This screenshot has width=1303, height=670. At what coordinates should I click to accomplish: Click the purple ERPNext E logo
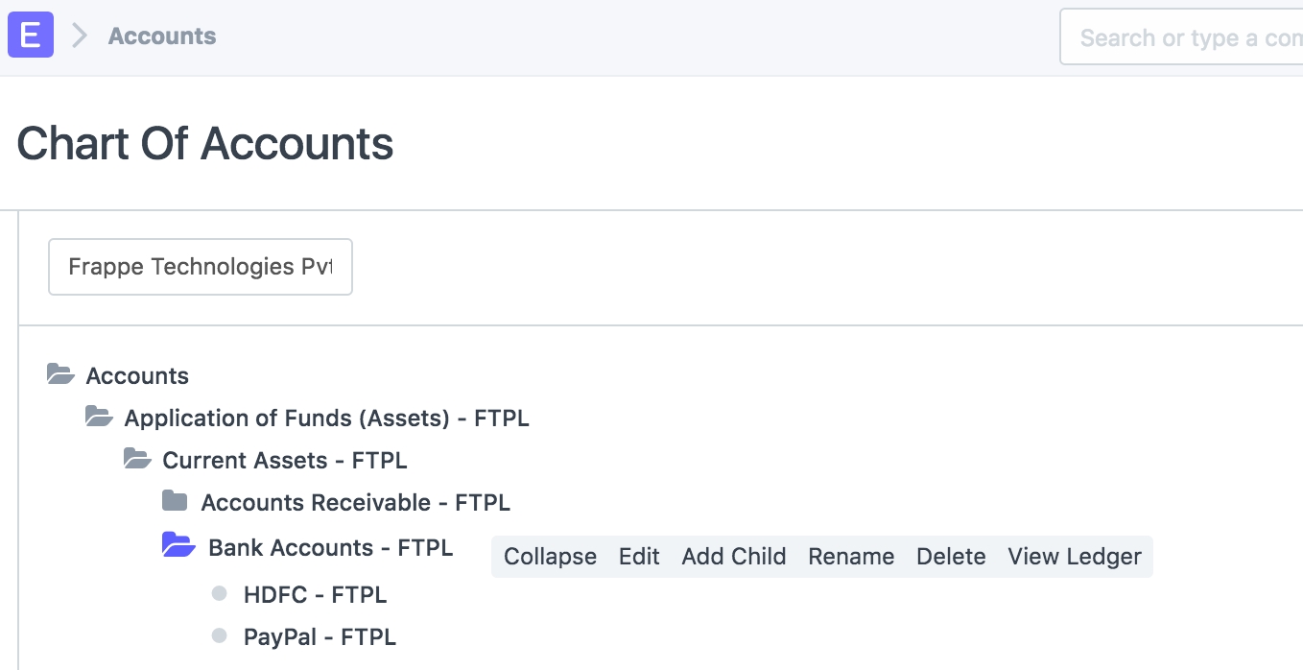coord(31,36)
